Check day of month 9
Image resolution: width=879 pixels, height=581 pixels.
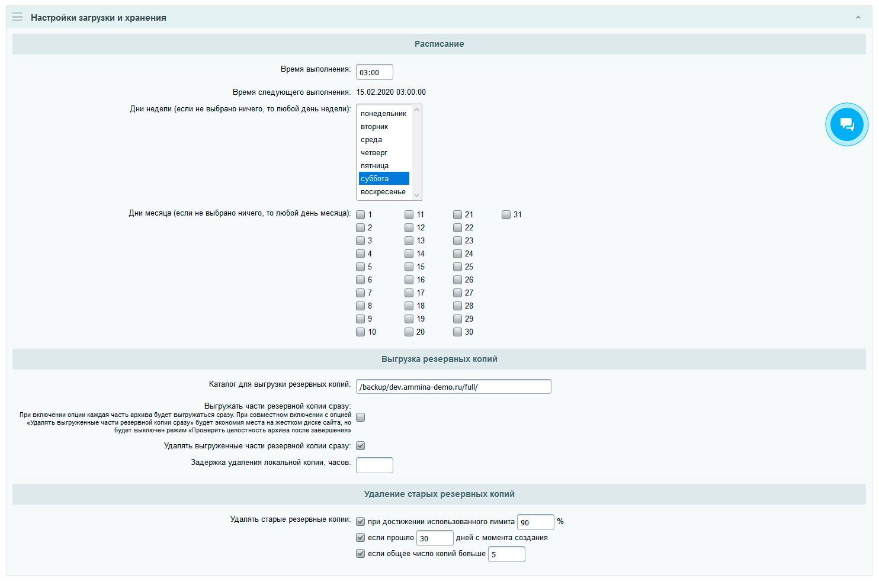point(360,319)
